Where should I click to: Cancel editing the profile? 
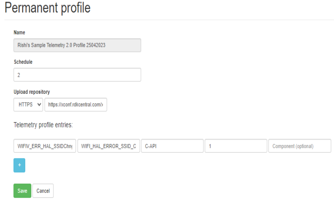pos(43,191)
